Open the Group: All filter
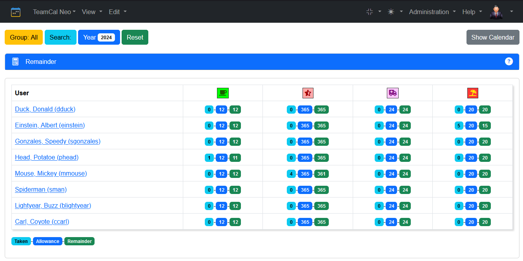Viewport: 523px width, 261px height. pyautogui.click(x=24, y=37)
